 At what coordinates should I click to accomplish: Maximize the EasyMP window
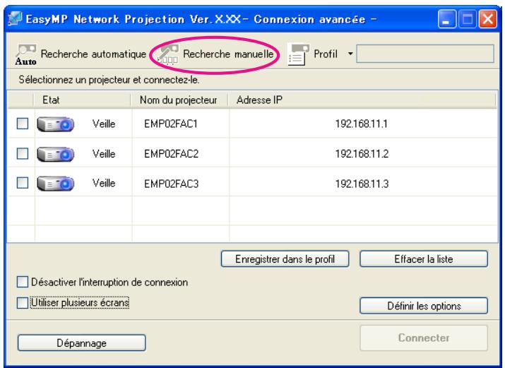468,19
